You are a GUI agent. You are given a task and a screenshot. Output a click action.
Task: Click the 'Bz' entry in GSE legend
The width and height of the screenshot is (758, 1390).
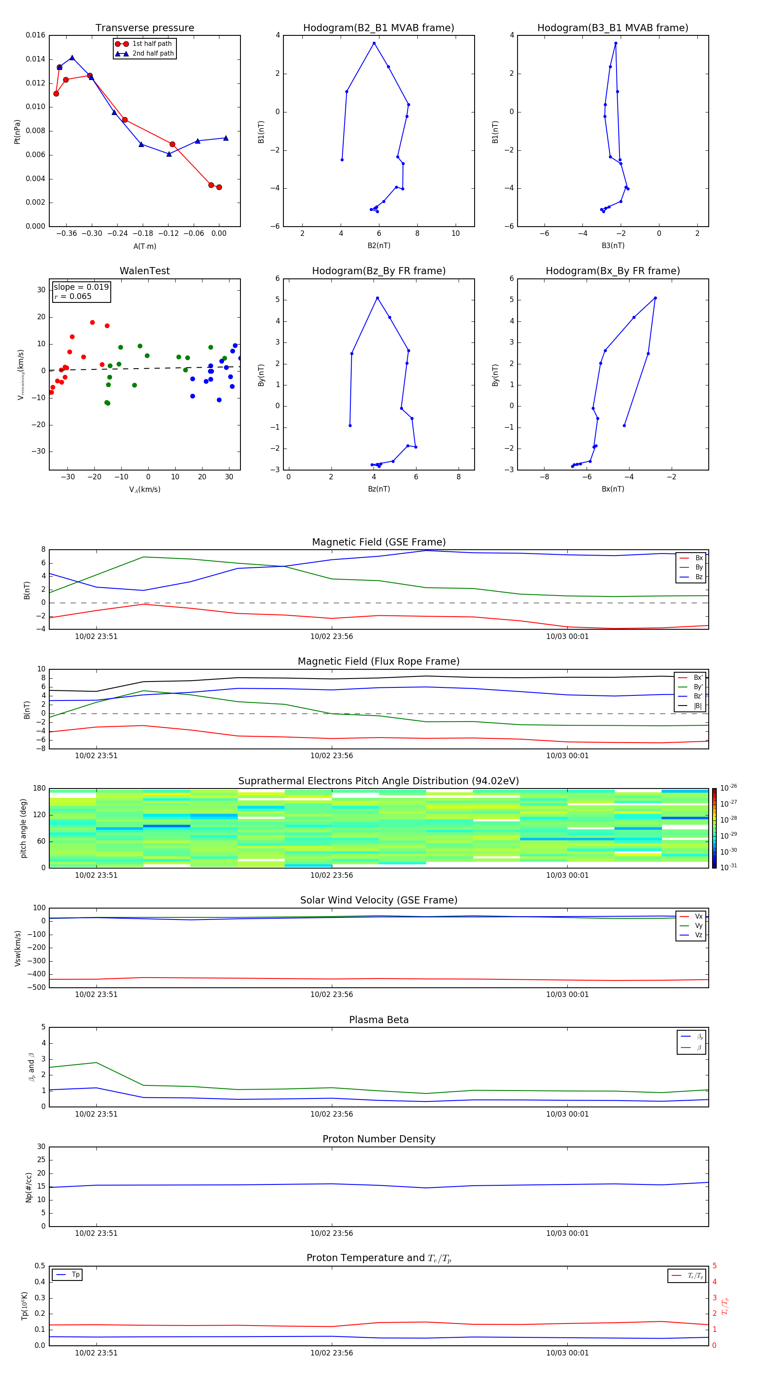pos(691,577)
